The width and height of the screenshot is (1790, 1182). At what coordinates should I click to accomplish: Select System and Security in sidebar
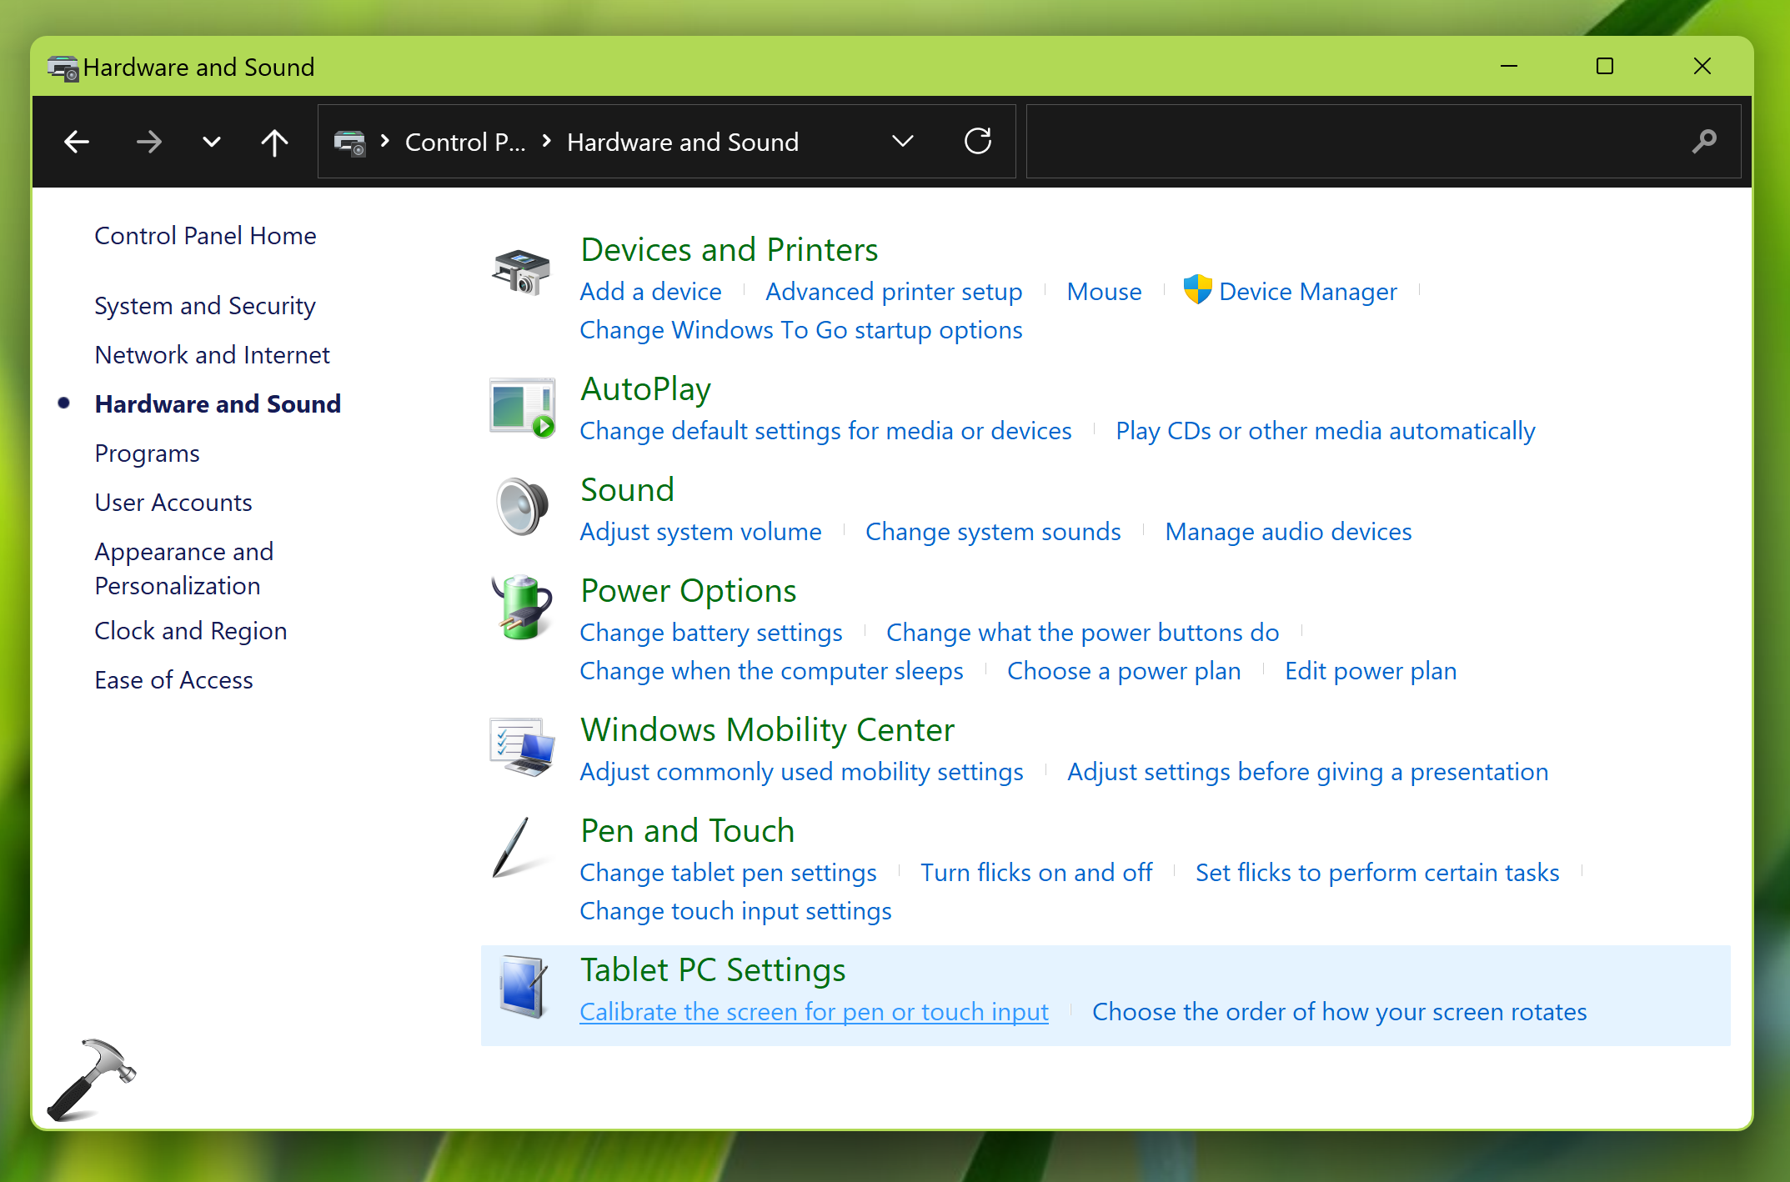click(x=204, y=306)
